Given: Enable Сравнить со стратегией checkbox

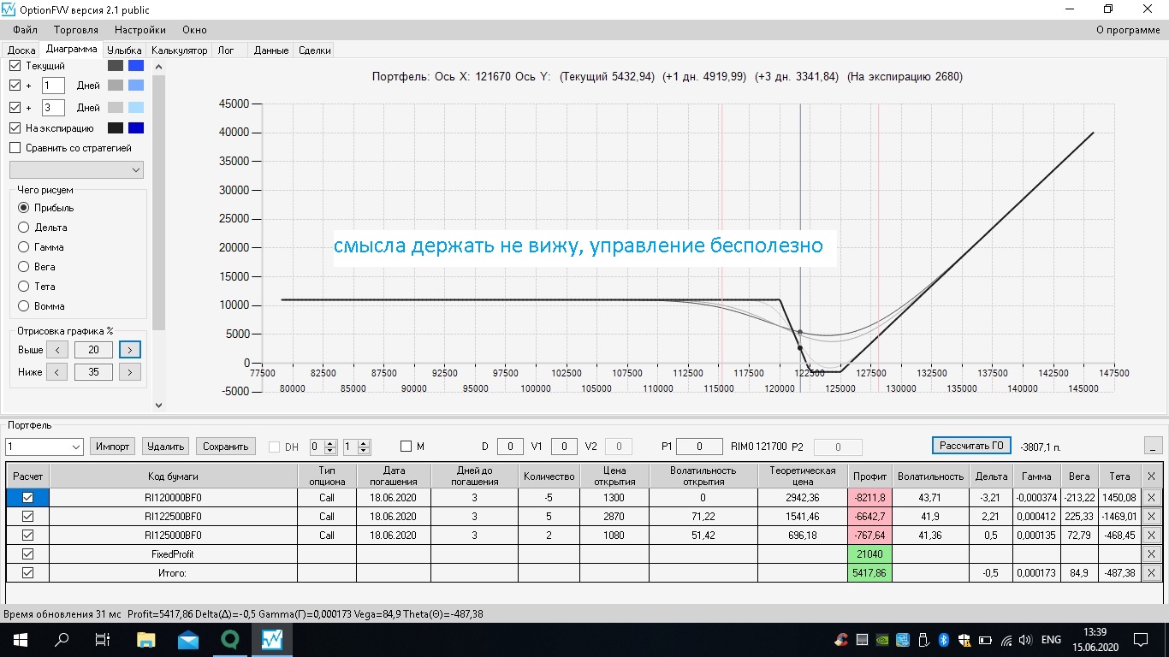Looking at the screenshot, I should (15, 148).
